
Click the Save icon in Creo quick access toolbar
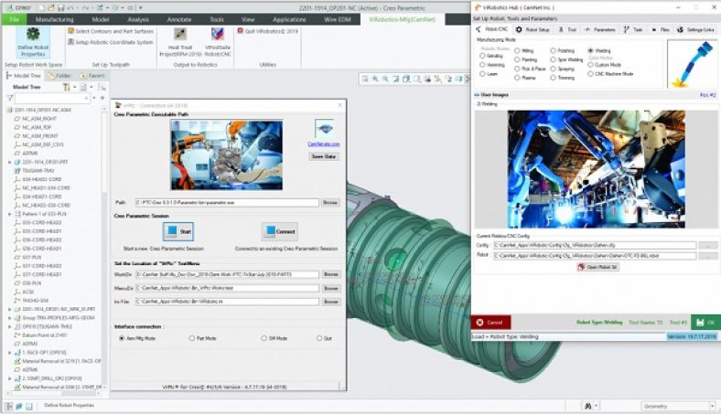coord(60,8)
